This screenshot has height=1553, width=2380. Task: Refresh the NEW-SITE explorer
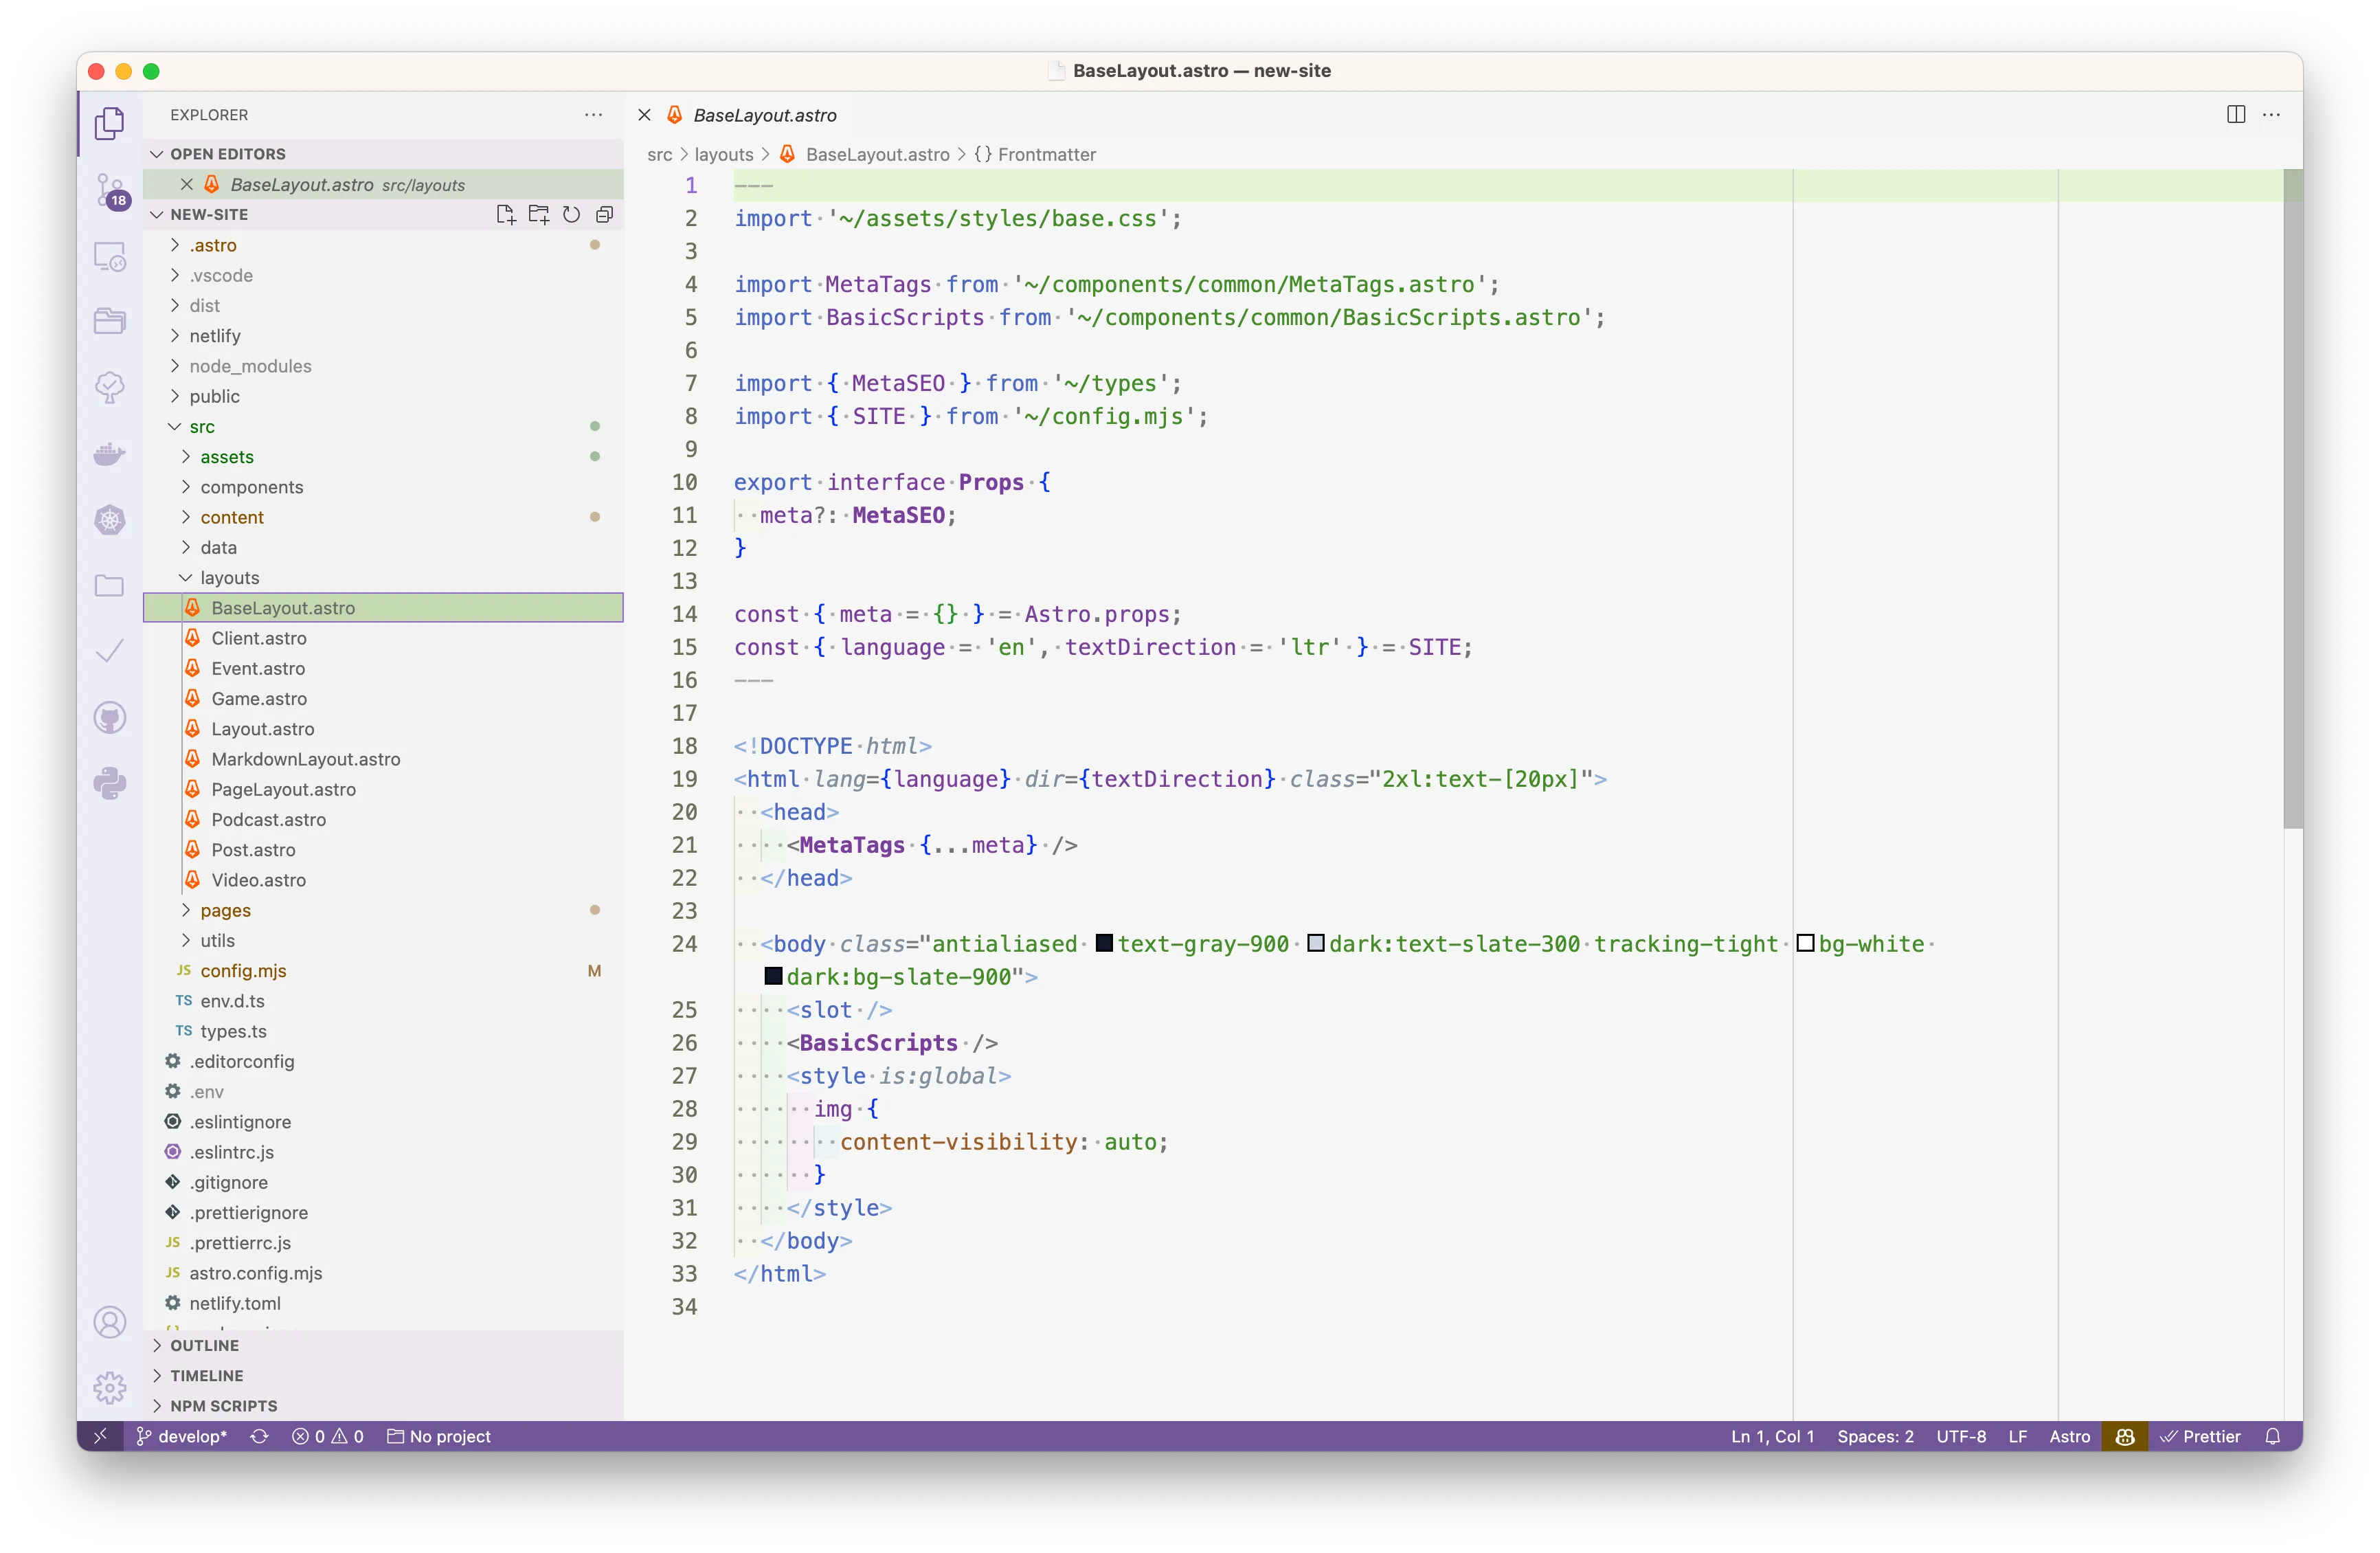point(571,214)
